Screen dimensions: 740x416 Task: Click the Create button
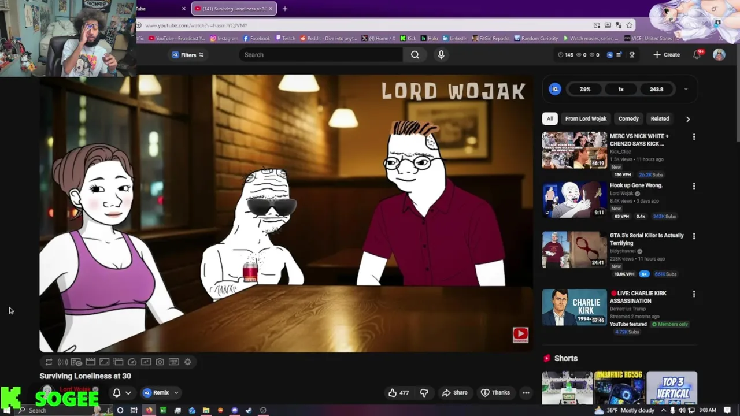667,54
